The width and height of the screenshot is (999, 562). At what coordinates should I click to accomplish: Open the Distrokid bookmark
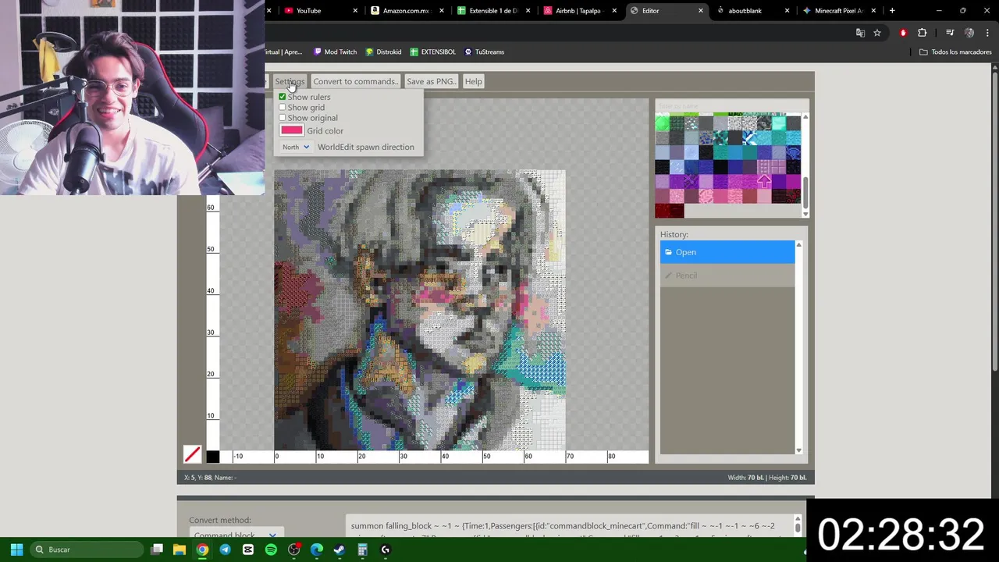pyautogui.click(x=382, y=52)
